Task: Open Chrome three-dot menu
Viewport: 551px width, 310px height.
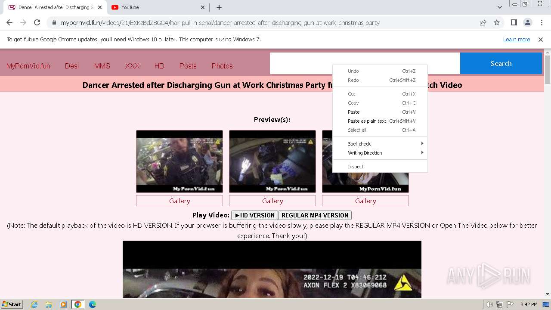Action: 541,22
